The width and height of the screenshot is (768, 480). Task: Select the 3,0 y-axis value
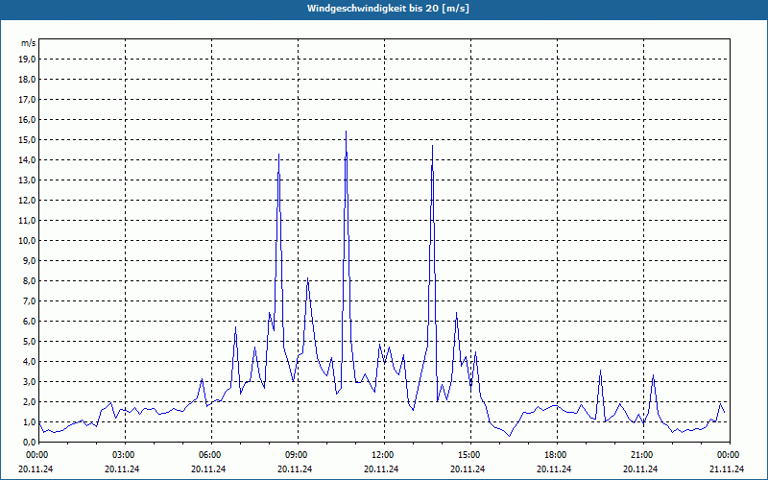pyautogui.click(x=29, y=381)
